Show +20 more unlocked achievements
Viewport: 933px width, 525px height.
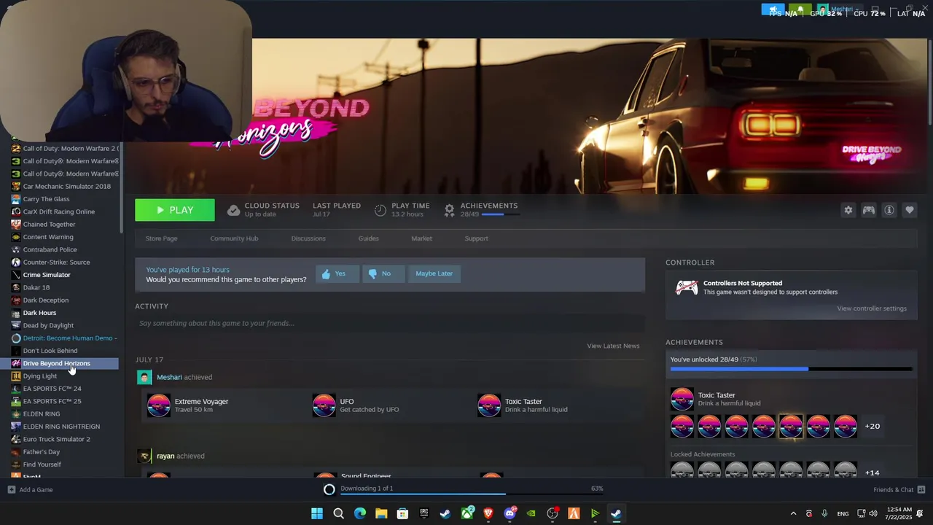pyautogui.click(x=872, y=426)
